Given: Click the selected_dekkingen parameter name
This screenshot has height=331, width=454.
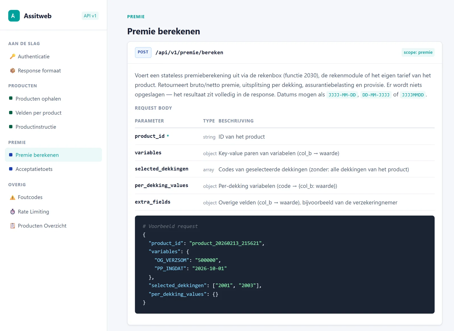Looking at the screenshot, I should click(161, 169).
